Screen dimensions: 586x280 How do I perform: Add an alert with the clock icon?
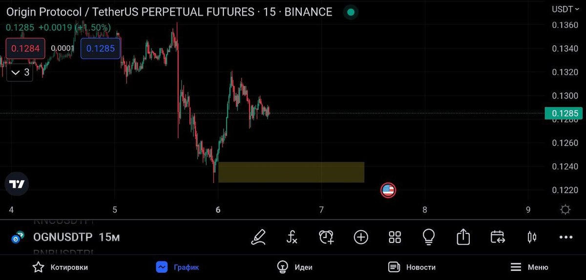[326, 238]
